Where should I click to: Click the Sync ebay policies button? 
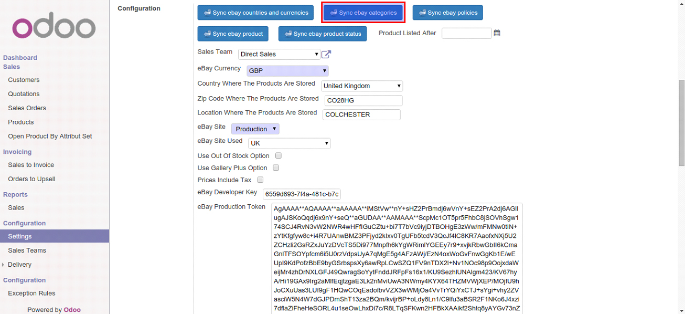(447, 13)
